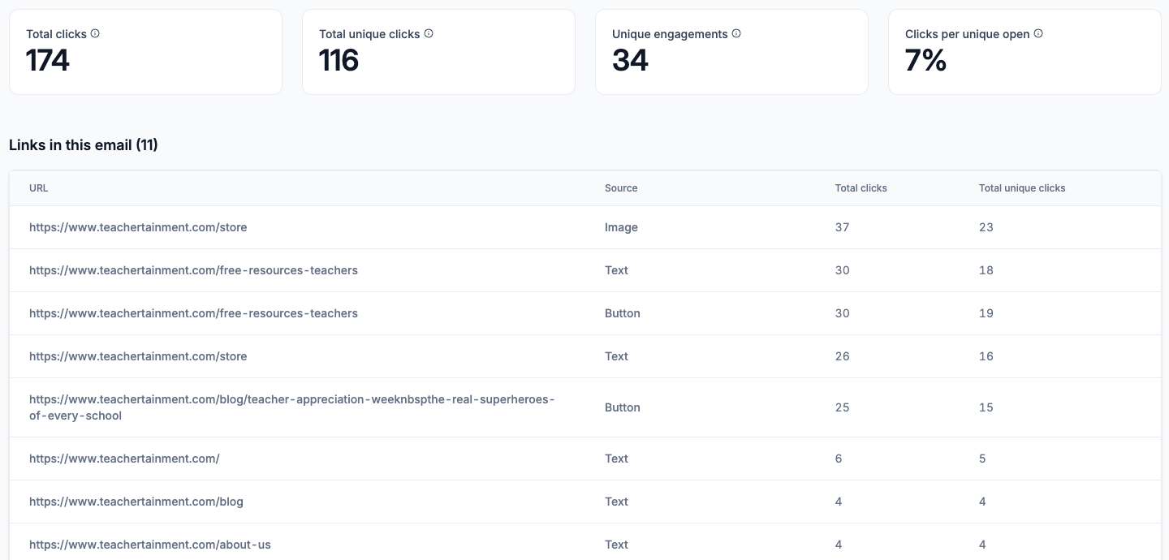
Task: Click the Text source cell in homepage row
Action: [616, 459]
